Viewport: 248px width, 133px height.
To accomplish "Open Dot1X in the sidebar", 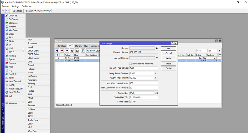I will click(x=12, y=85).
